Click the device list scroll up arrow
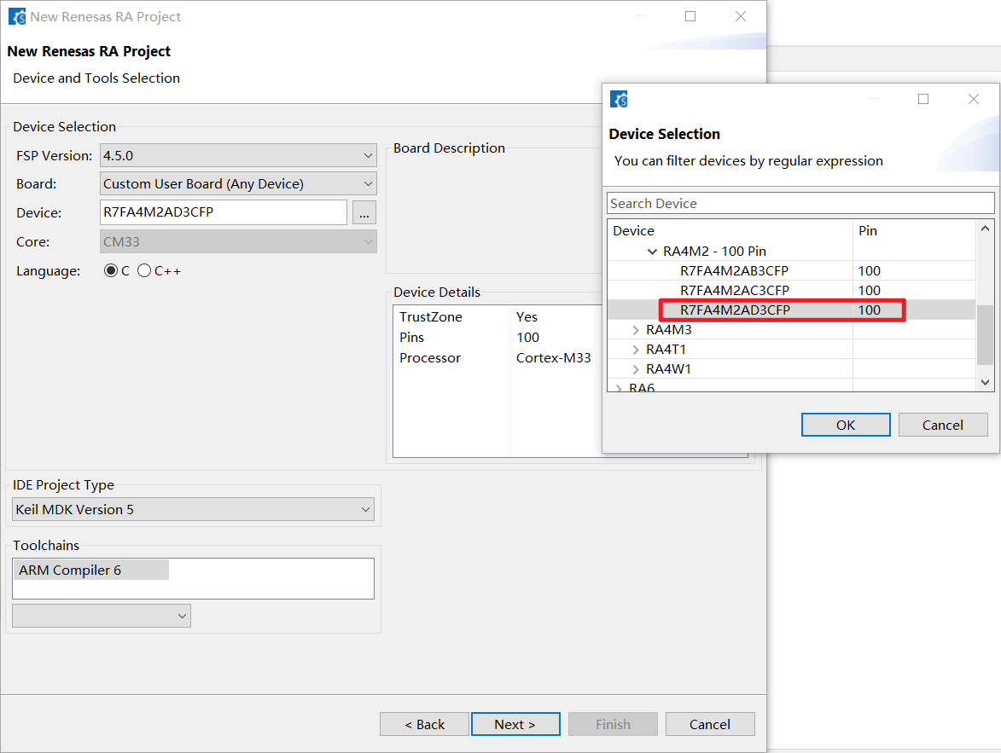 (985, 229)
